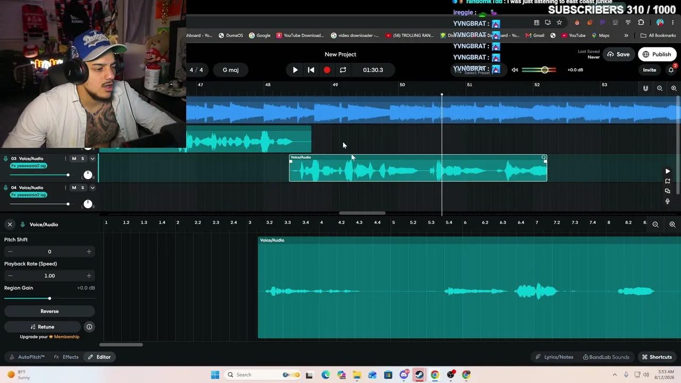Click the play-arrow icon in the right sidebar
681x383 pixels.
click(x=668, y=171)
